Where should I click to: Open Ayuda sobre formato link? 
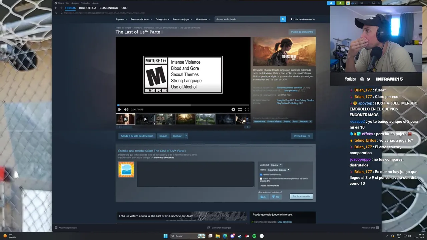270,186
